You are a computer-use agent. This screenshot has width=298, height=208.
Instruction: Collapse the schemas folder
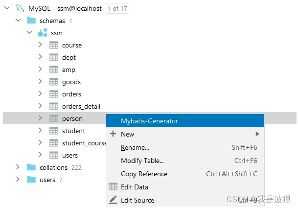tap(18, 20)
